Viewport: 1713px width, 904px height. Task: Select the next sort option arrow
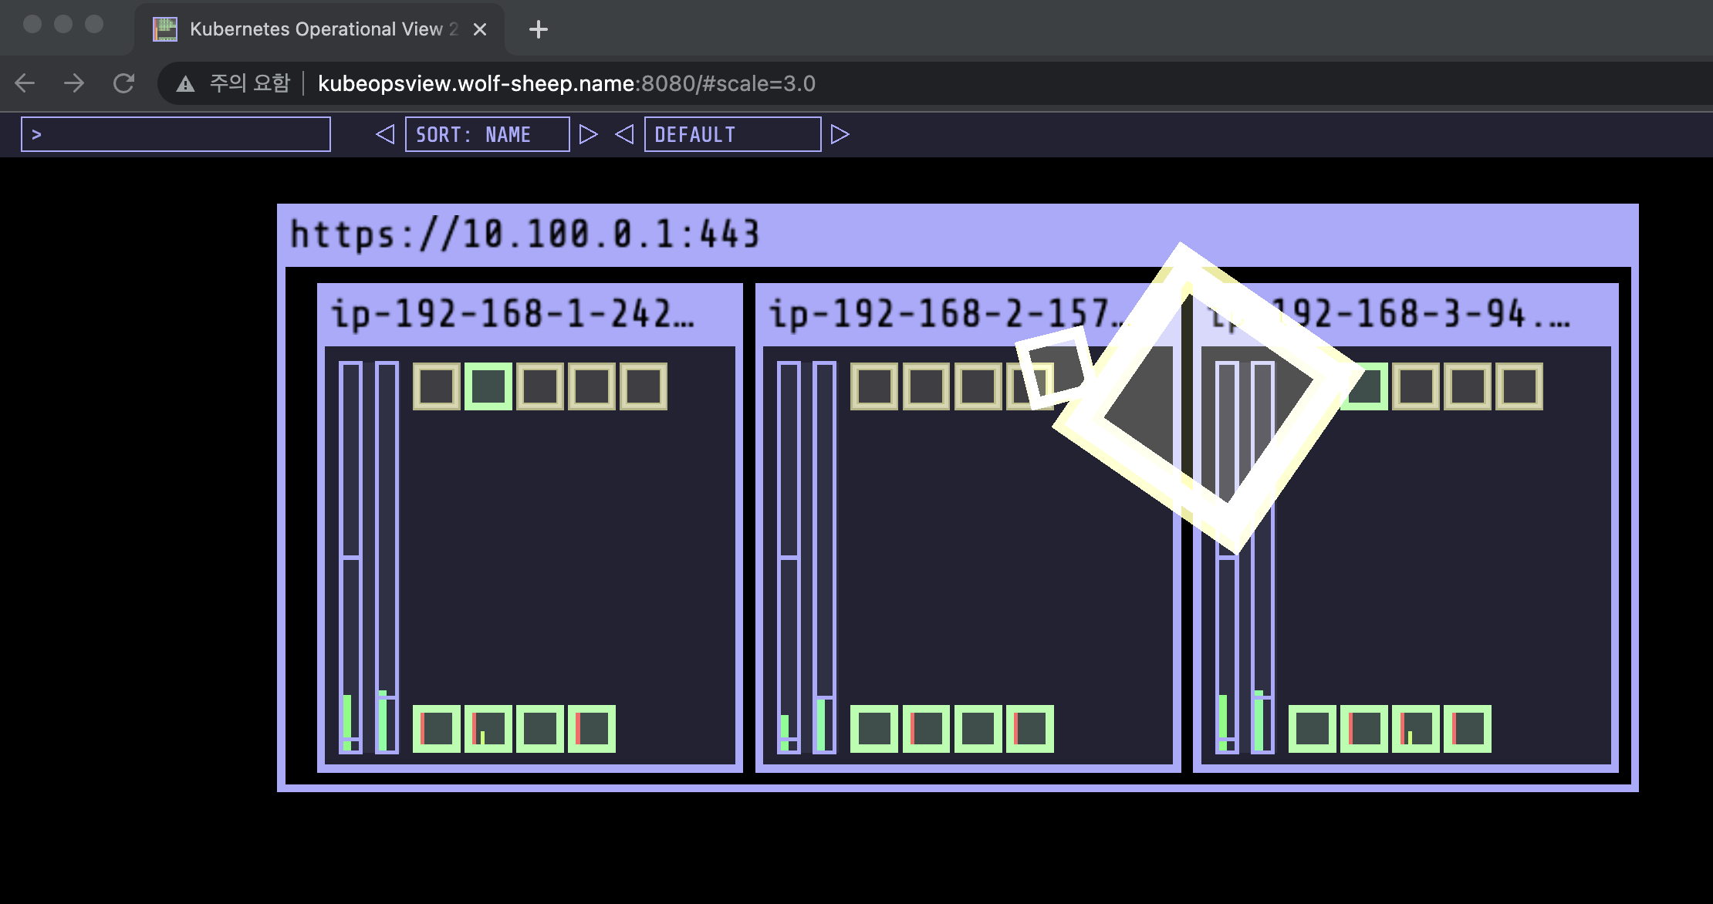(588, 134)
